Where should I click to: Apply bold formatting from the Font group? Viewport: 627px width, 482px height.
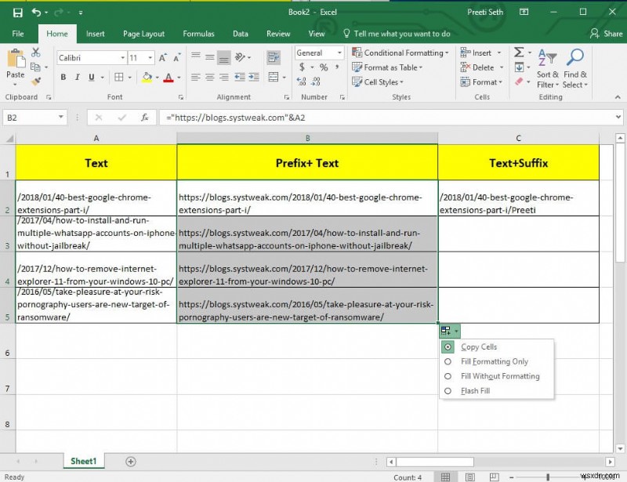(63, 76)
